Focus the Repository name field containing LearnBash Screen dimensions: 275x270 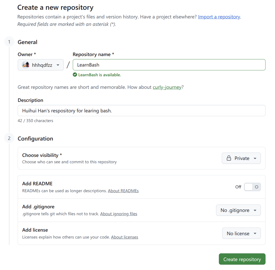tap(169, 65)
